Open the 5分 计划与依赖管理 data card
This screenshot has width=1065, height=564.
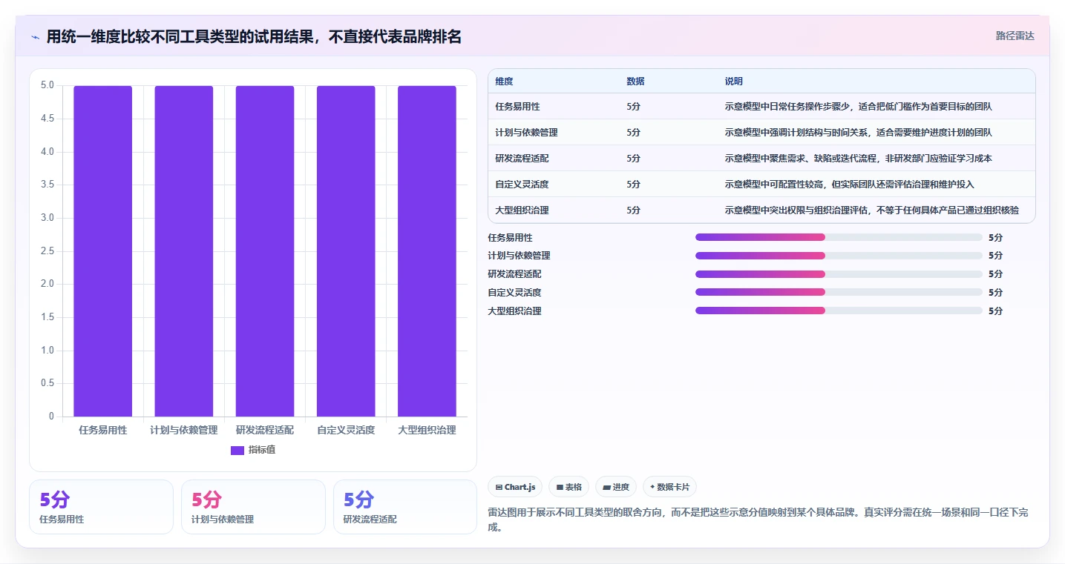253,507
